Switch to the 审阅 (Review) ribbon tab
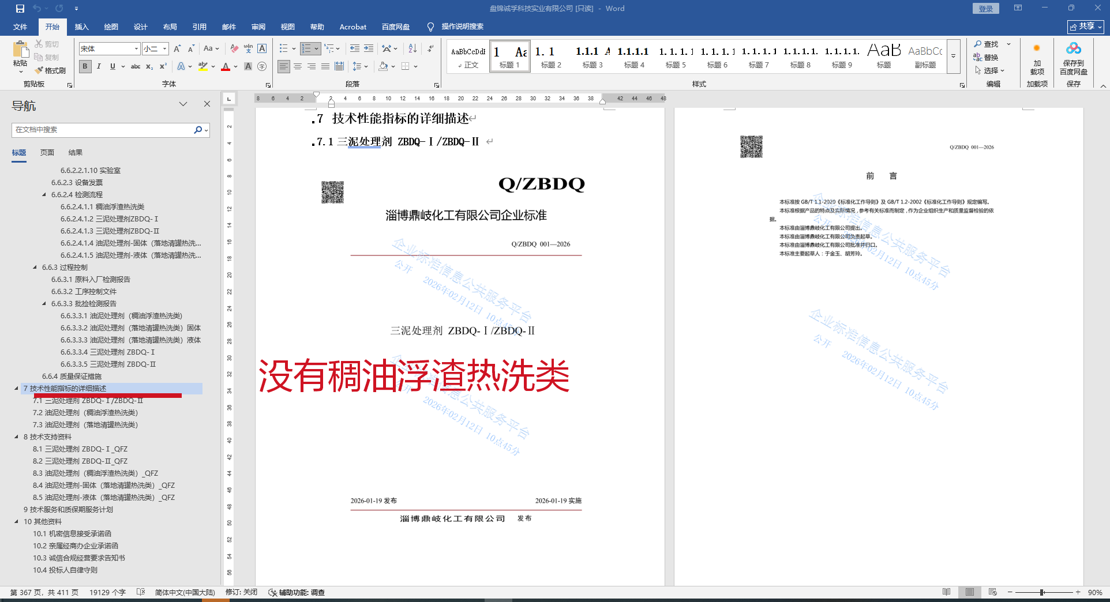 (258, 27)
